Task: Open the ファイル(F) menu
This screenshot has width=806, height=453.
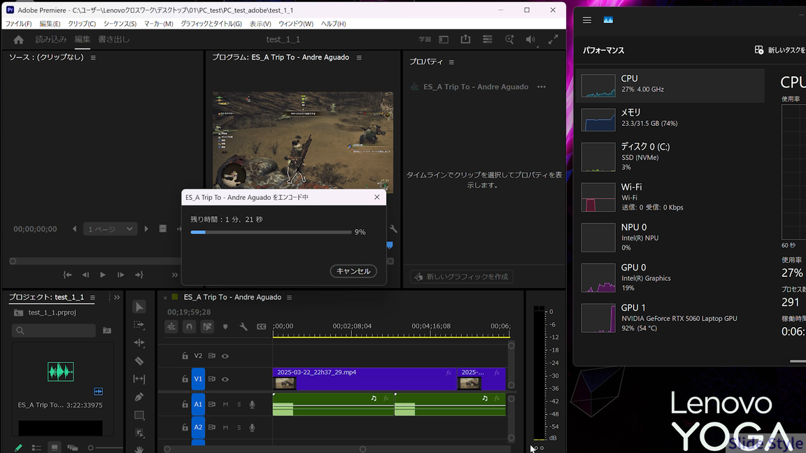Action: (x=18, y=24)
